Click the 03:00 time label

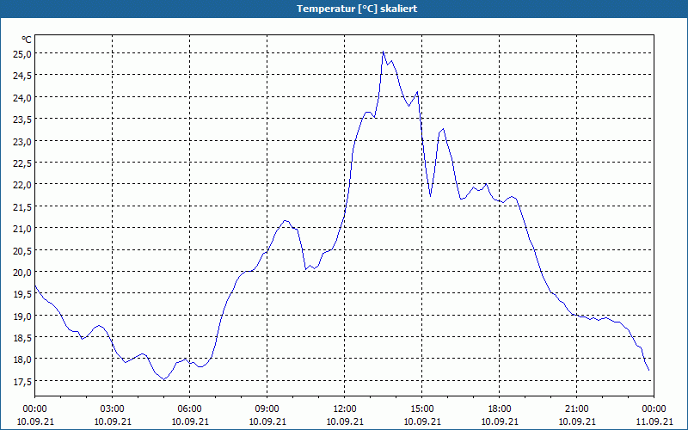coord(113,409)
